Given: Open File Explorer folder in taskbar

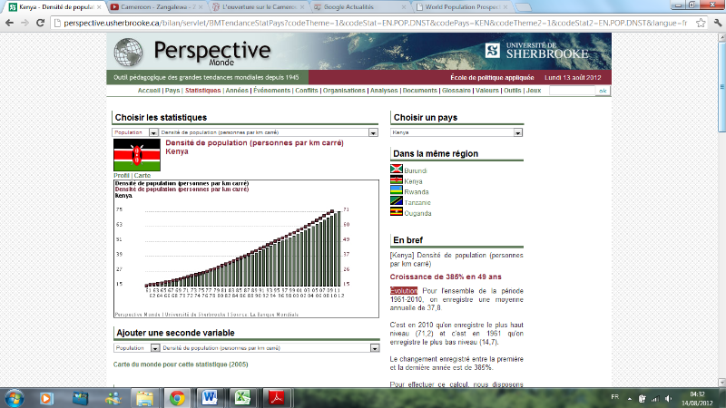Looking at the screenshot, I should click(x=144, y=398).
